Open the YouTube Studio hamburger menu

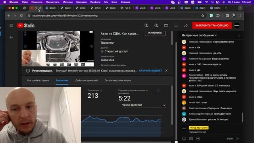[x=11, y=25]
